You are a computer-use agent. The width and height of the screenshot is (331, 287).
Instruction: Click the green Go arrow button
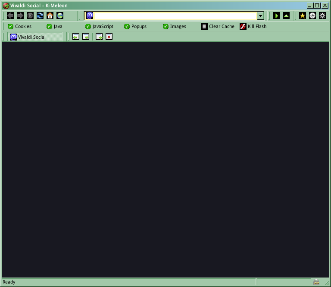pos(276,16)
